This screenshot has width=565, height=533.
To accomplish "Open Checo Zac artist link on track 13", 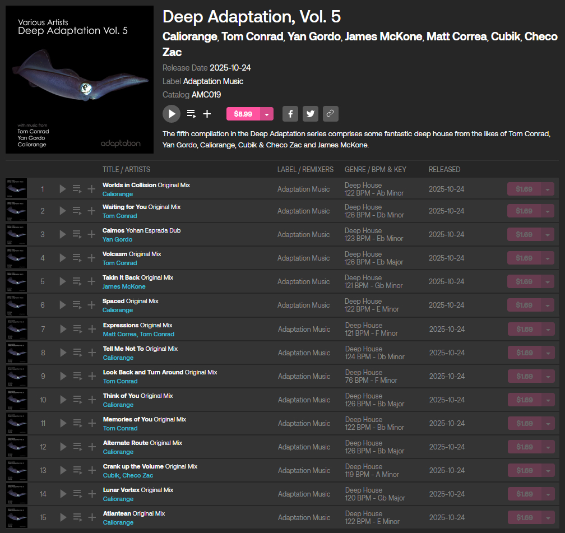I will click(x=137, y=475).
